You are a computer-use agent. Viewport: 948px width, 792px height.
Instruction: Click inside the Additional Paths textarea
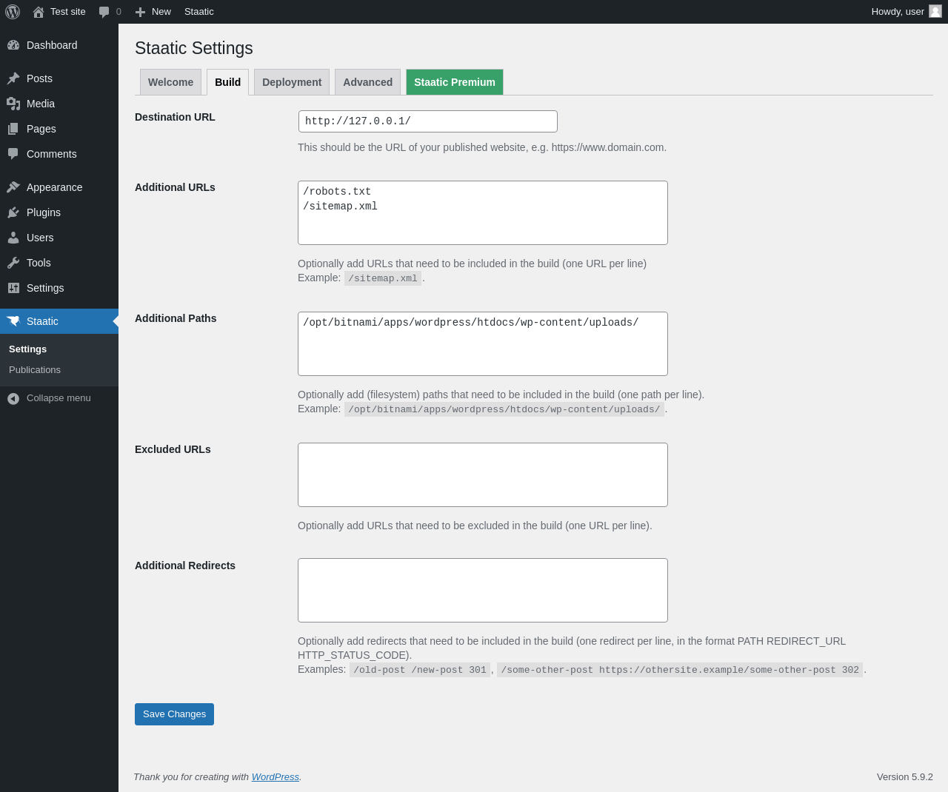(x=483, y=344)
